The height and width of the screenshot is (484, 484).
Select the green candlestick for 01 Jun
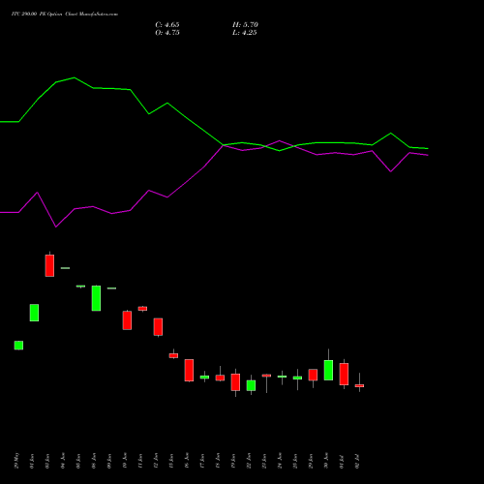[34, 313]
